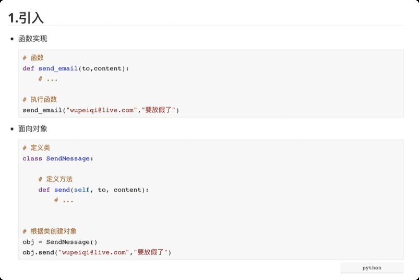Click the bullet text "面向对象"
Screen dimensions: 419x280
pyautogui.click(x=32, y=129)
